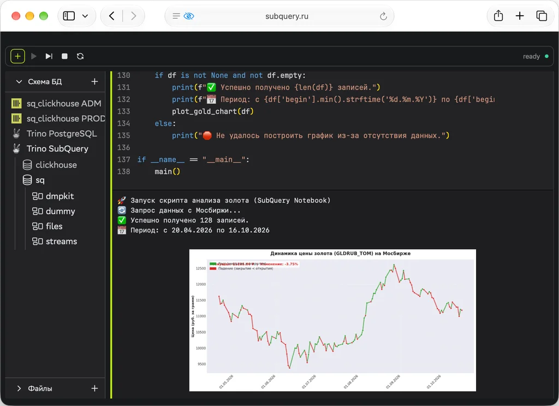
Task: Add a new file in Файлы
Action: (x=94, y=388)
